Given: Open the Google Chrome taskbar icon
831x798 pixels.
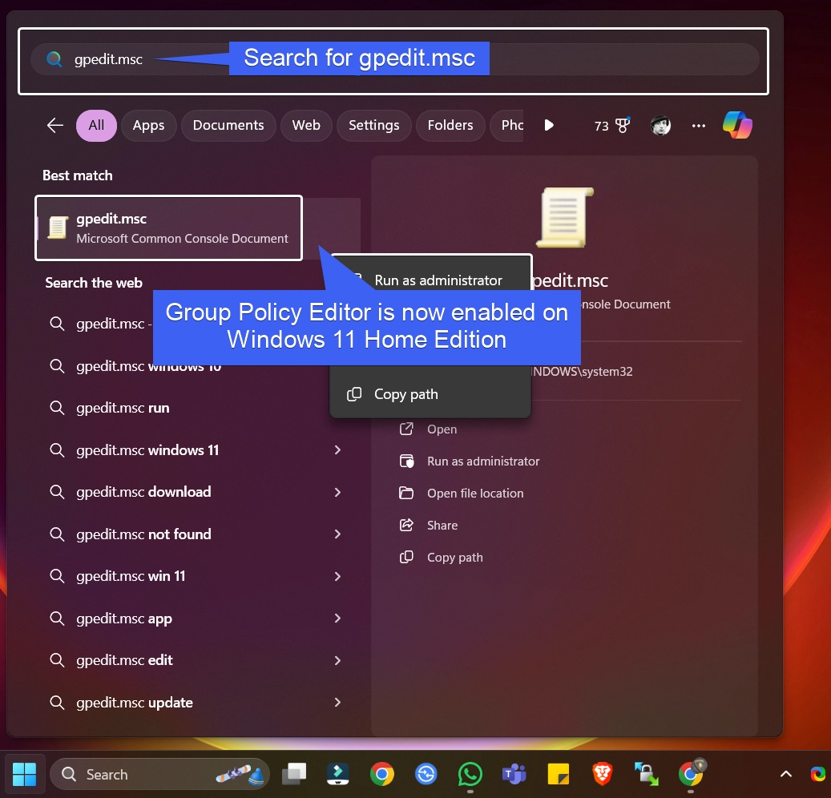Looking at the screenshot, I should tap(382, 775).
